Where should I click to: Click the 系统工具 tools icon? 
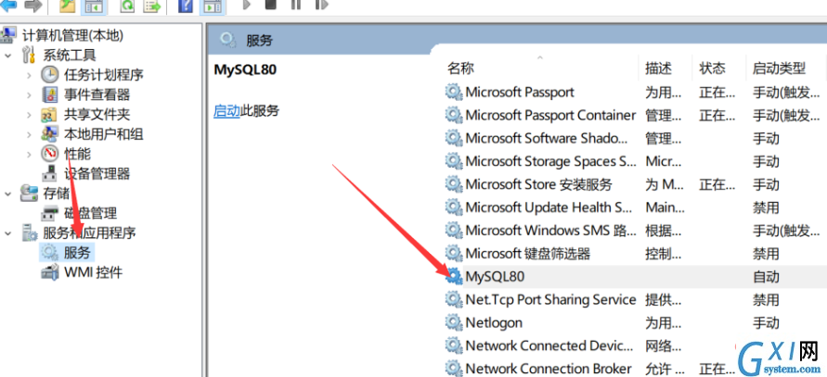29,55
